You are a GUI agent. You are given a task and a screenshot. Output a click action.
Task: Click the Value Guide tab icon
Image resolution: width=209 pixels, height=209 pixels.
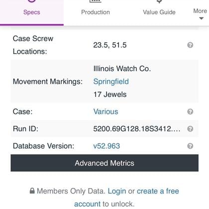point(159,1)
